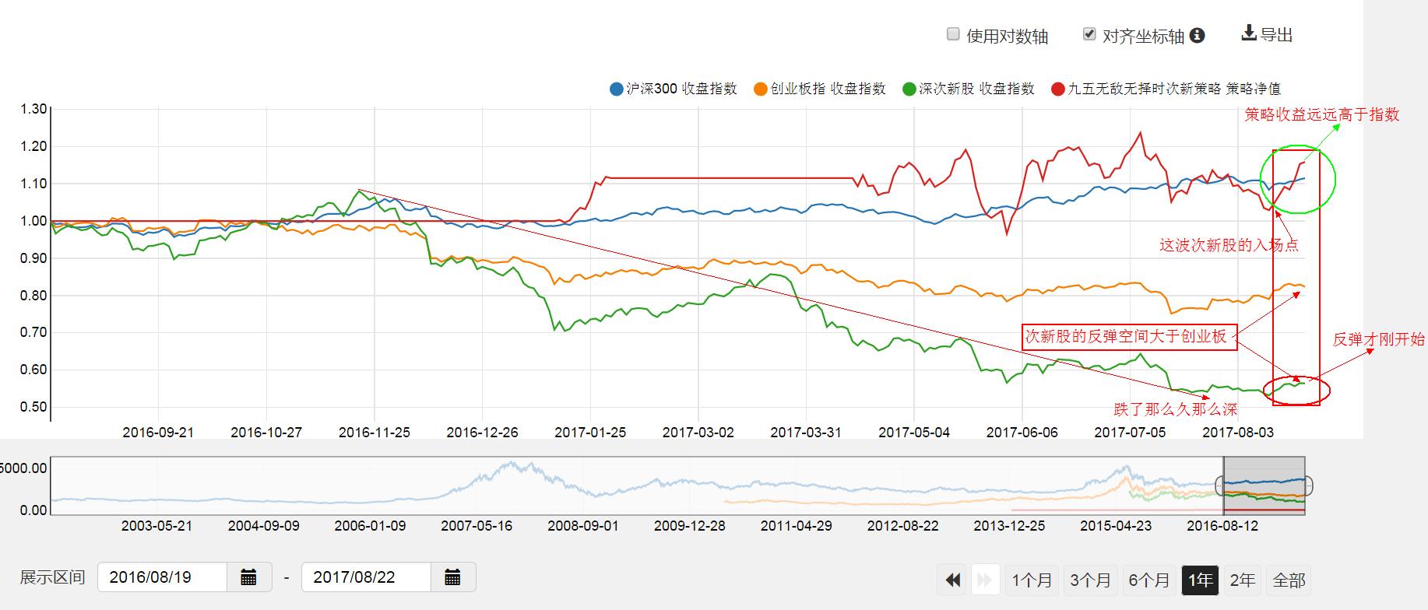Click navigator date label 2003-05-21
Image resolution: width=1428 pixels, height=610 pixels.
pyautogui.click(x=157, y=526)
